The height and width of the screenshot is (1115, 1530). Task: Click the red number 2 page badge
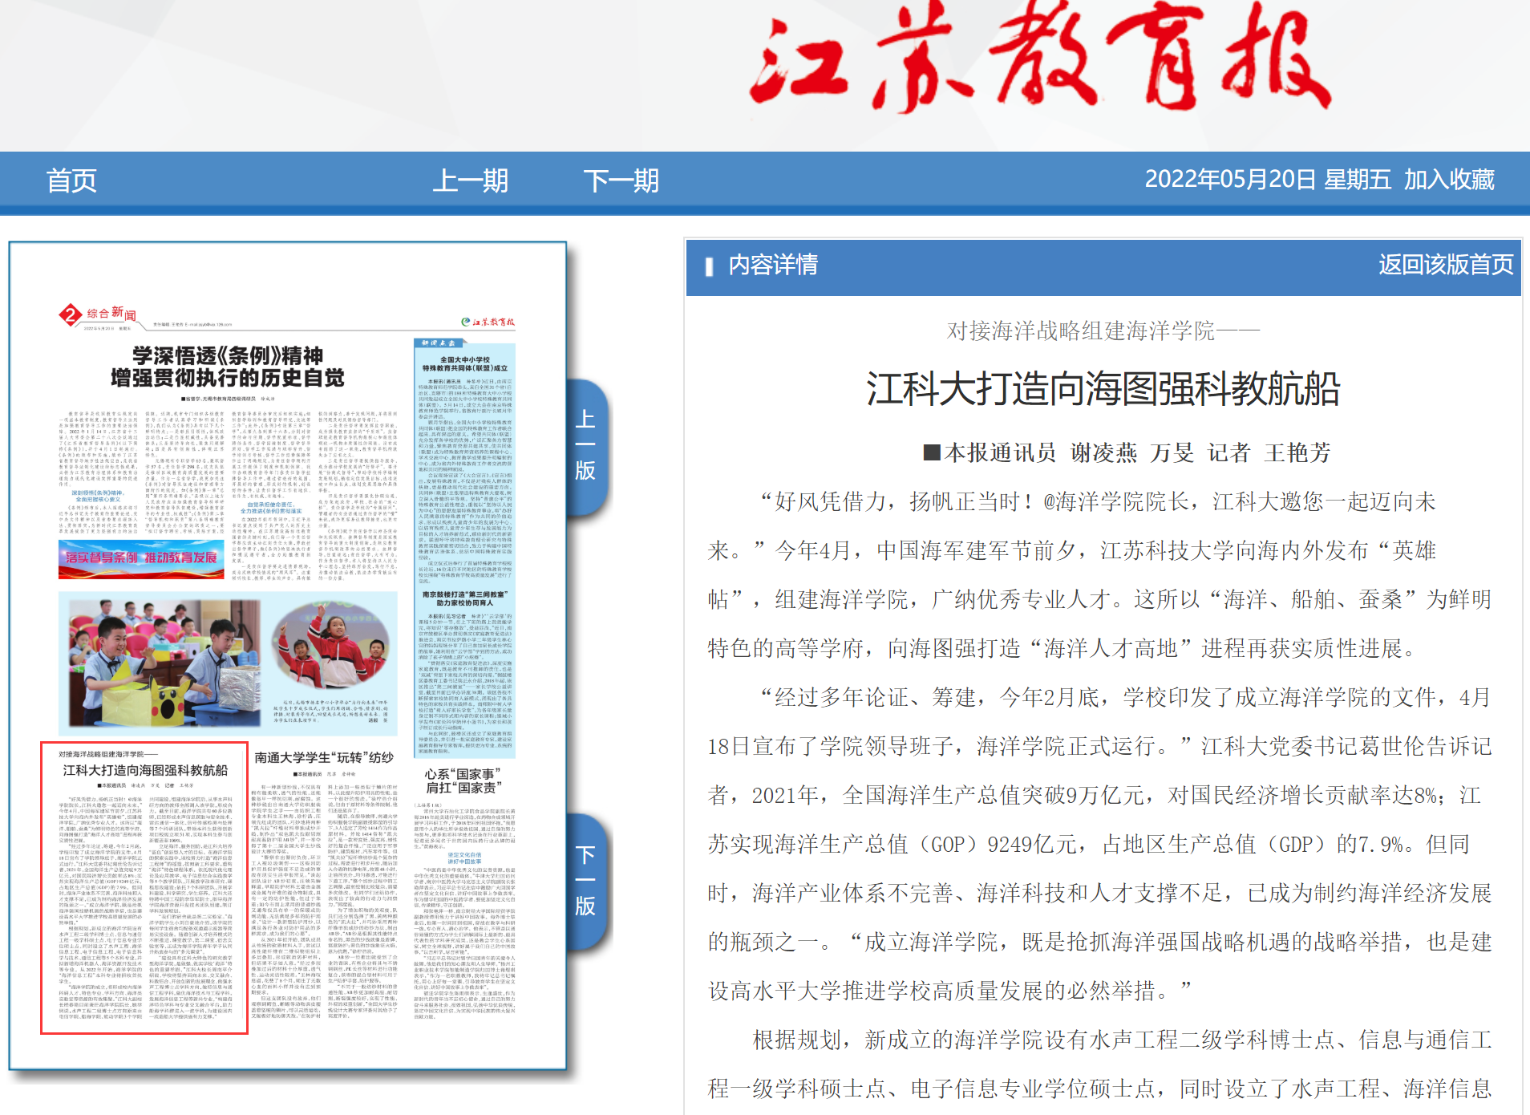coord(71,314)
